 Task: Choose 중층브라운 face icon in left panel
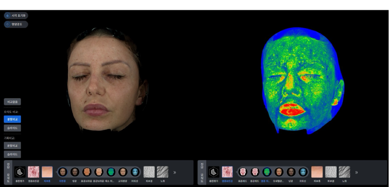point(99,172)
